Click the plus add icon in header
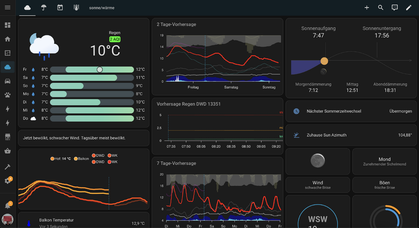This screenshot has width=419, height=228. [x=367, y=7]
